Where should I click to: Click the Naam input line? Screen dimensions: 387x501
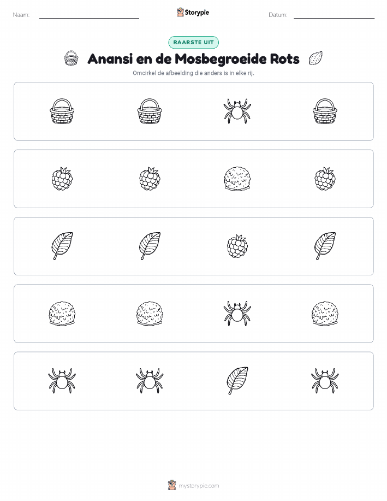pos(89,15)
